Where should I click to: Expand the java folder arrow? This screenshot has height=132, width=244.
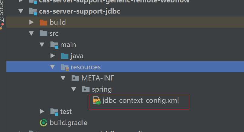click(53, 56)
